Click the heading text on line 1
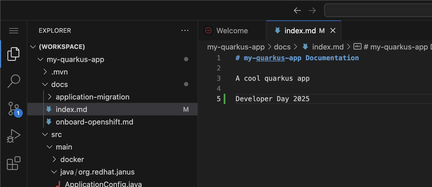 point(297,58)
